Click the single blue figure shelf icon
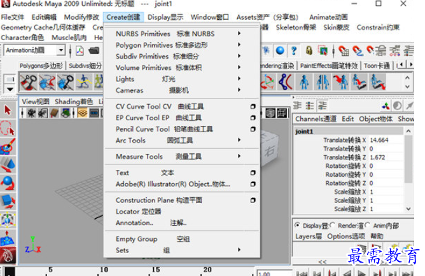Image resolution: width=425 pixels, height=276 pixels. tap(304, 82)
